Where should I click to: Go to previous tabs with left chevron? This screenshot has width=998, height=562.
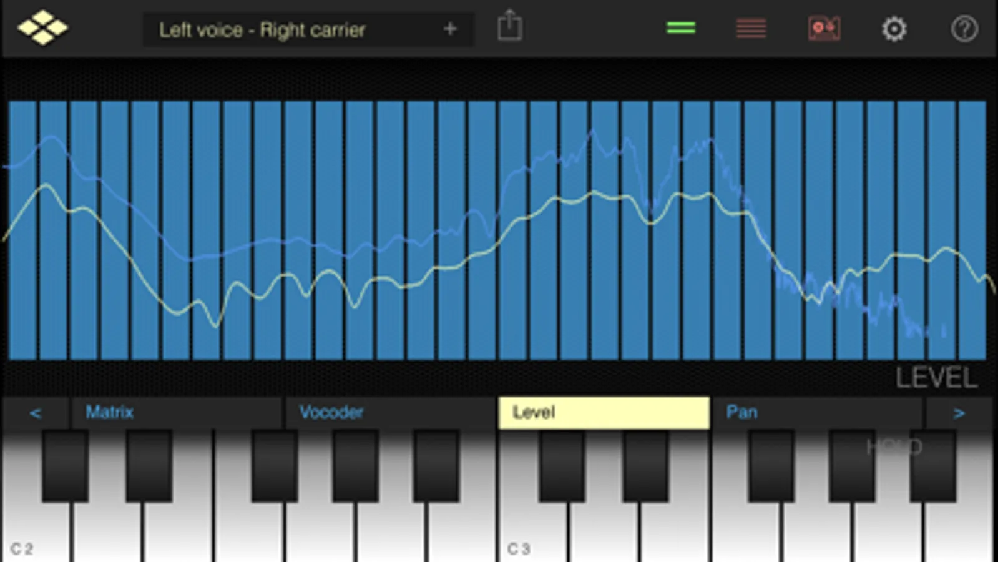coord(36,413)
